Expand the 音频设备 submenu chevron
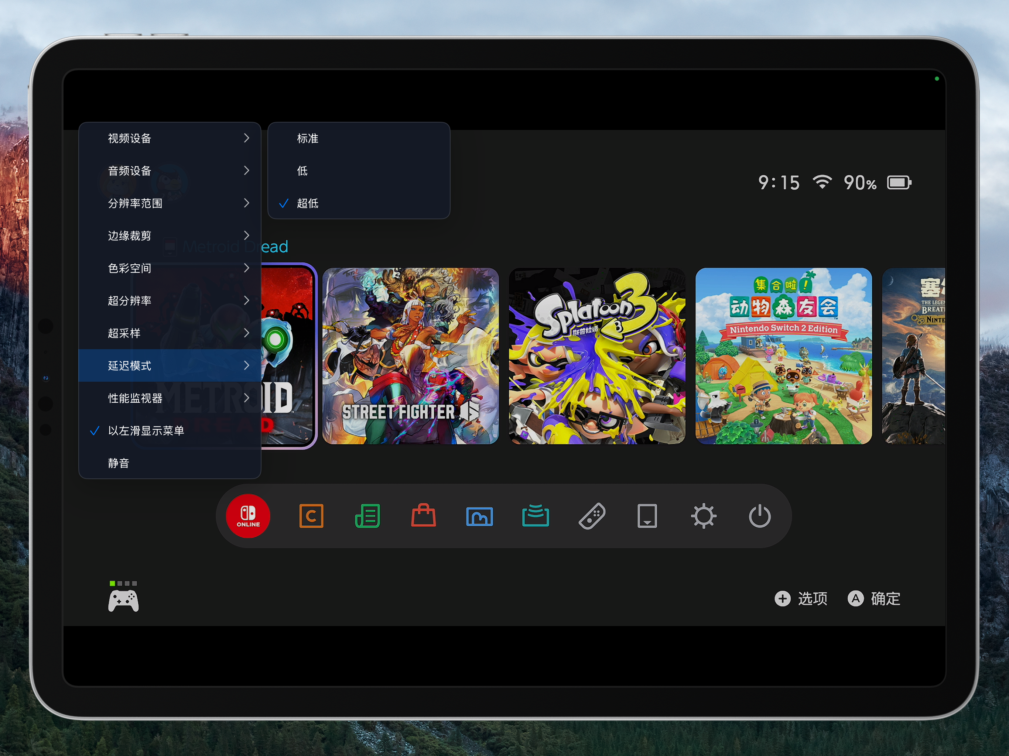Image resolution: width=1009 pixels, height=756 pixels. coord(246,171)
